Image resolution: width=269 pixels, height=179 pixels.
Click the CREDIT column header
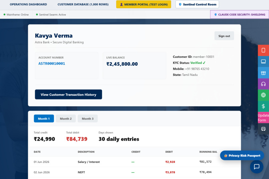[136, 152]
